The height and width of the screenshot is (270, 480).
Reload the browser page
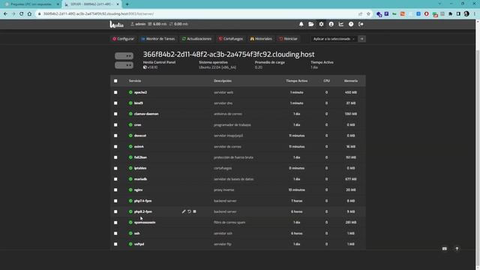(22, 13)
